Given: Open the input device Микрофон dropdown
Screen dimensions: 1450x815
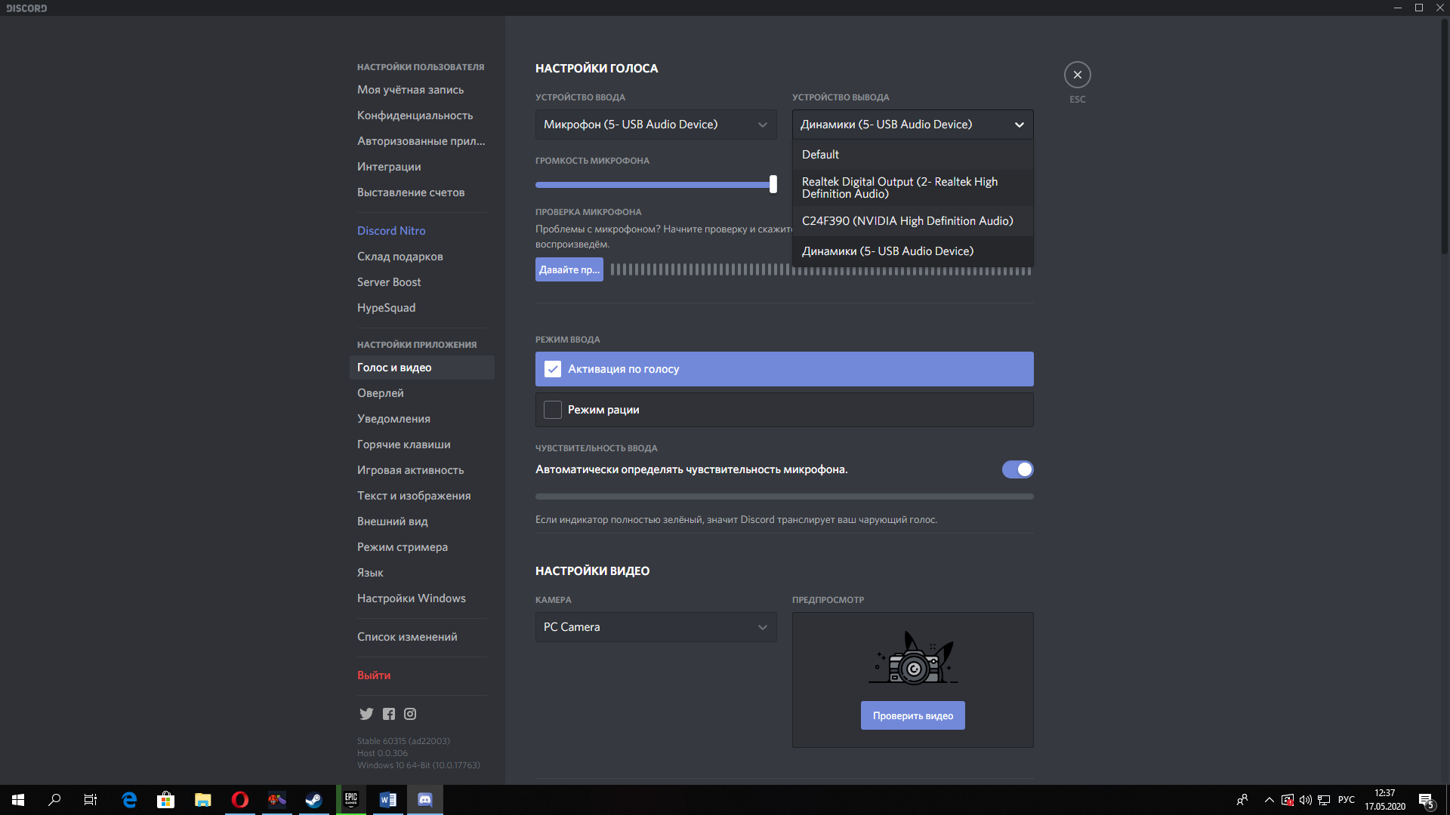Looking at the screenshot, I should pyautogui.click(x=656, y=125).
